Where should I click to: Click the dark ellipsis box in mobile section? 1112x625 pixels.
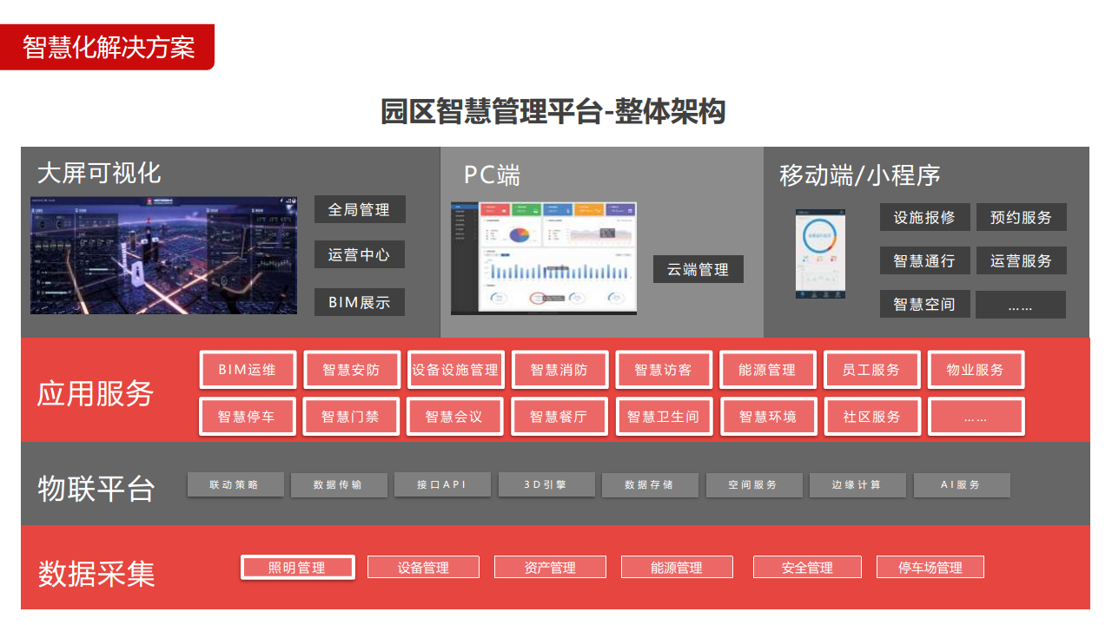tap(1021, 305)
